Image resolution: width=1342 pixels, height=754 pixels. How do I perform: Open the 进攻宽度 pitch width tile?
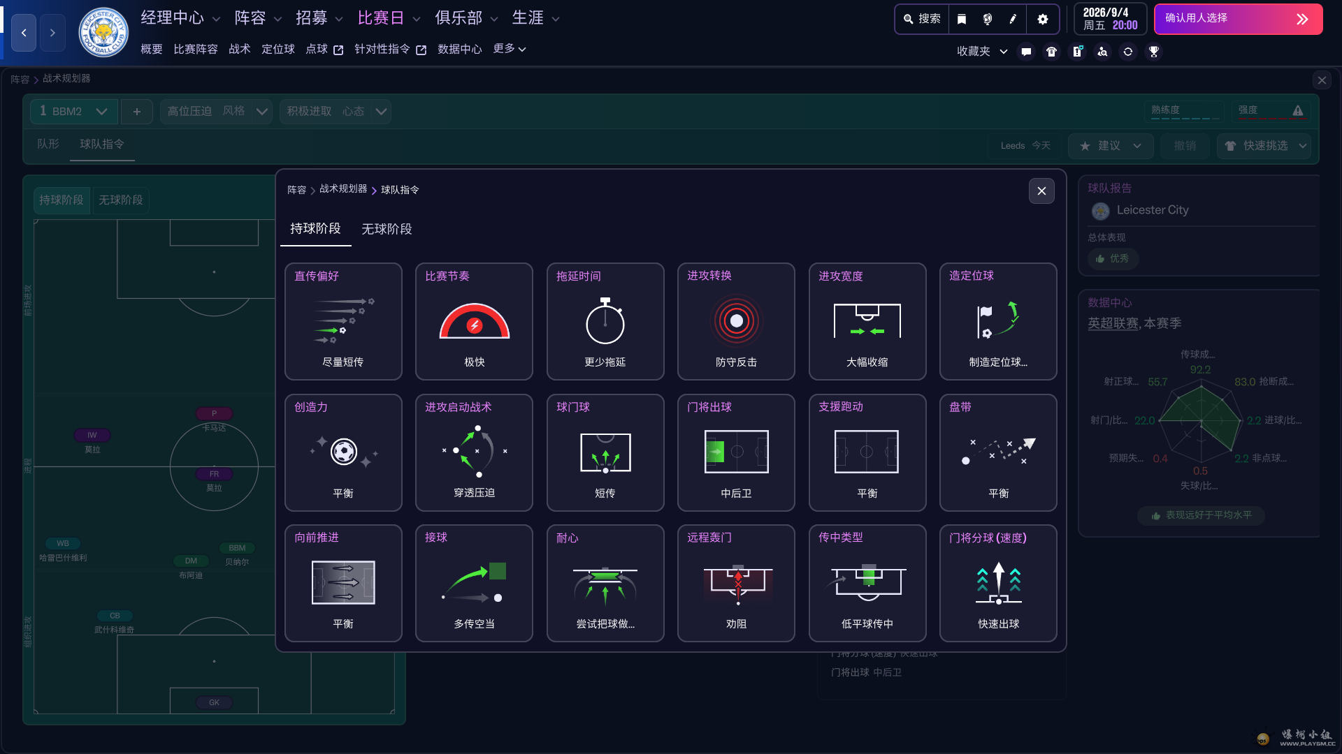tap(867, 321)
